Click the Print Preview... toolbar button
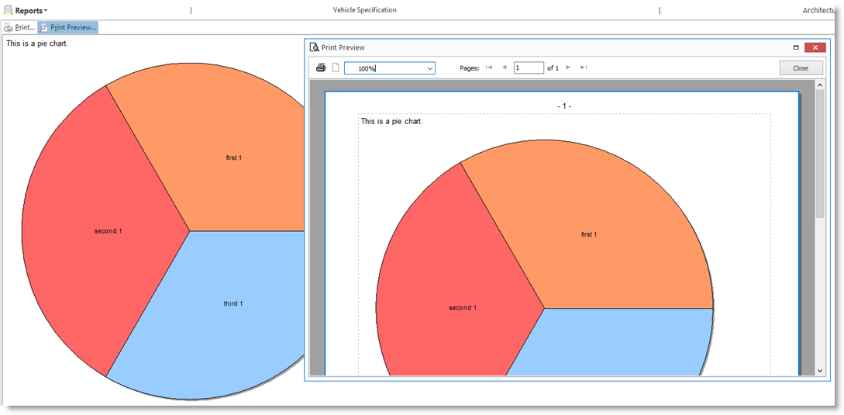844x415 pixels. coord(68,27)
